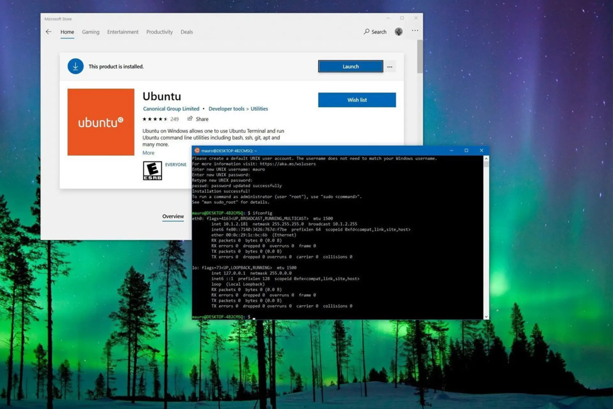Click the Share icon
The width and height of the screenshot is (613, 409).
tap(190, 119)
